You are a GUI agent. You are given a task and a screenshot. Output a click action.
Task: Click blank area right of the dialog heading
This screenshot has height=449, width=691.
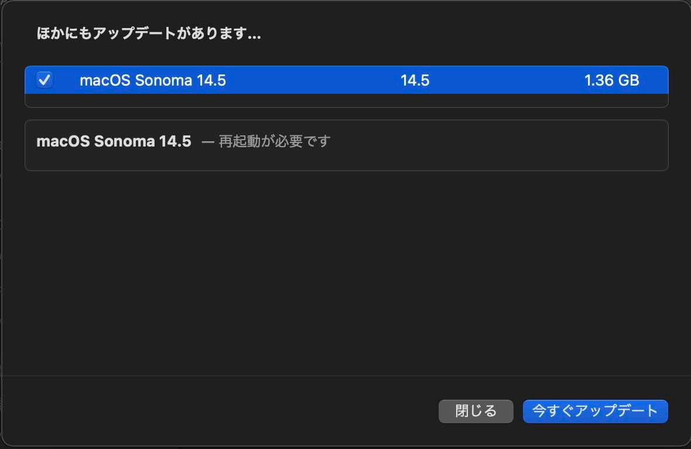pyautogui.click(x=468, y=34)
